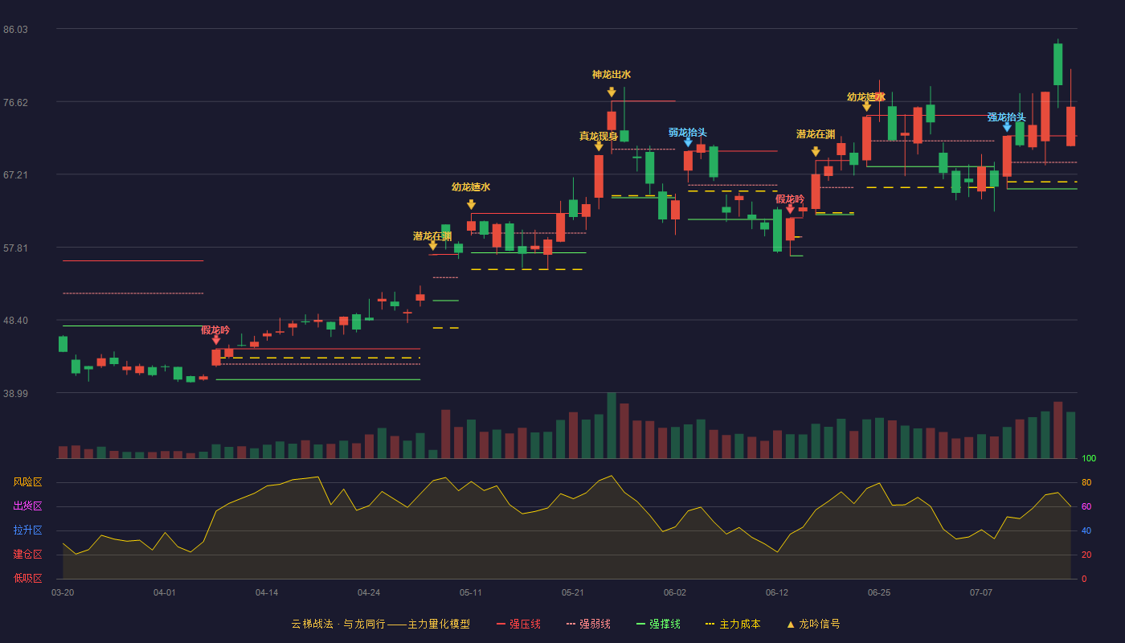Click the 03-20 date label
This screenshot has height=643, width=1125.
click(63, 592)
